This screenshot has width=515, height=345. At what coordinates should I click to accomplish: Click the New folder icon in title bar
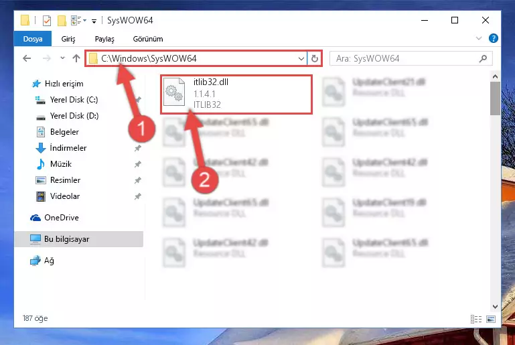(x=62, y=21)
